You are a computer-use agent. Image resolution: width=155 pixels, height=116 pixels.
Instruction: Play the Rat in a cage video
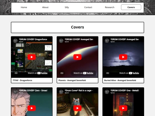pyautogui.click(x=77, y=108)
